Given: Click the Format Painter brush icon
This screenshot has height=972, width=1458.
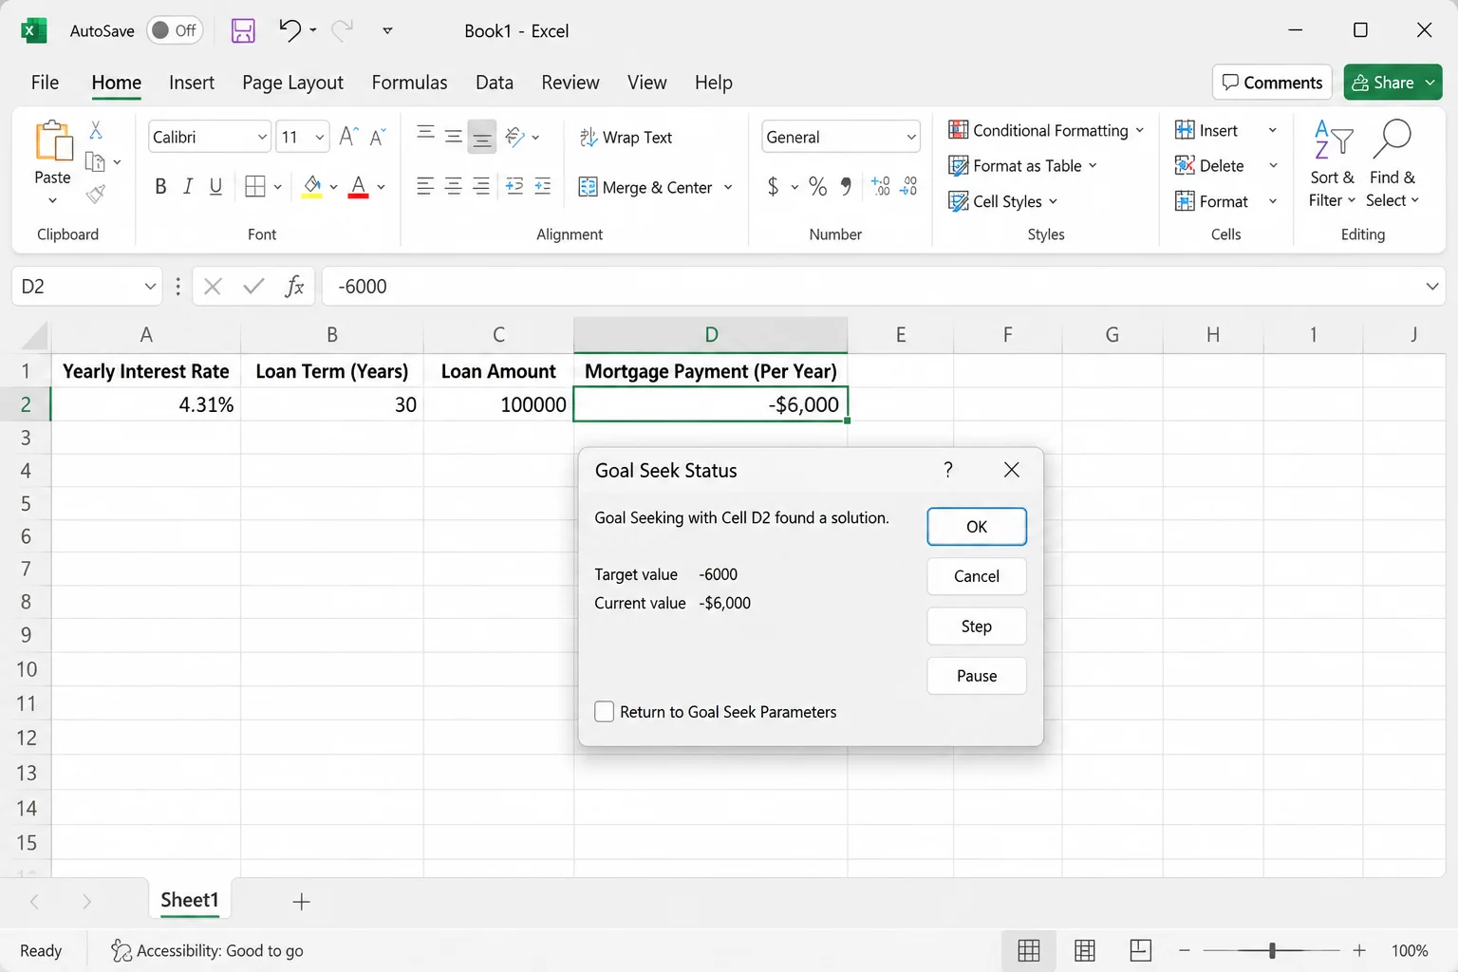Looking at the screenshot, I should click(x=95, y=195).
